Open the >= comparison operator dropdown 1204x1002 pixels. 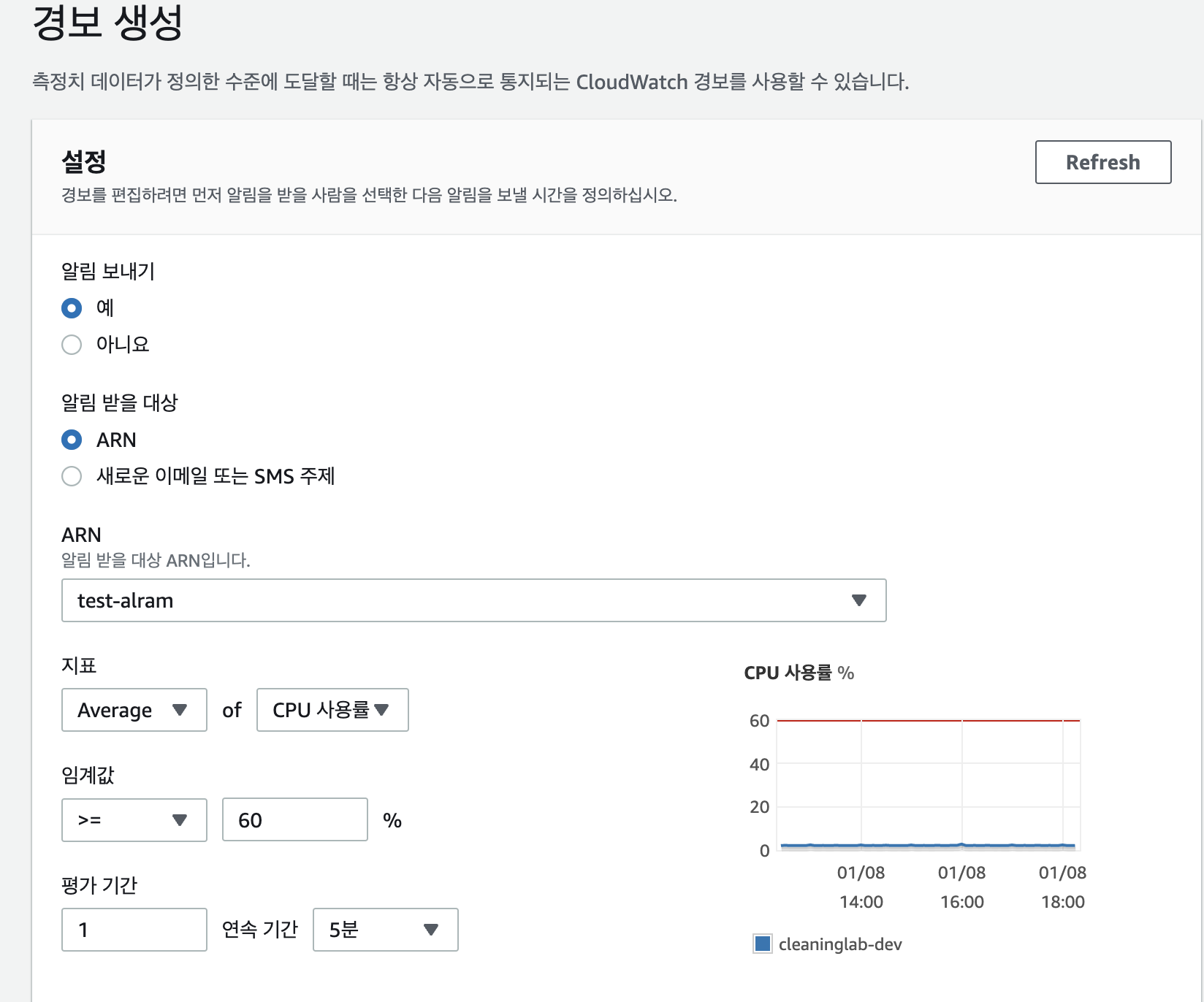(x=134, y=820)
